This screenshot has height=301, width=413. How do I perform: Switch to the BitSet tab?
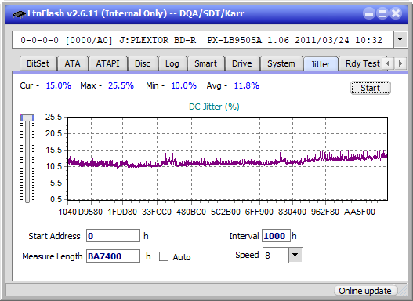click(x=38, y=63)
